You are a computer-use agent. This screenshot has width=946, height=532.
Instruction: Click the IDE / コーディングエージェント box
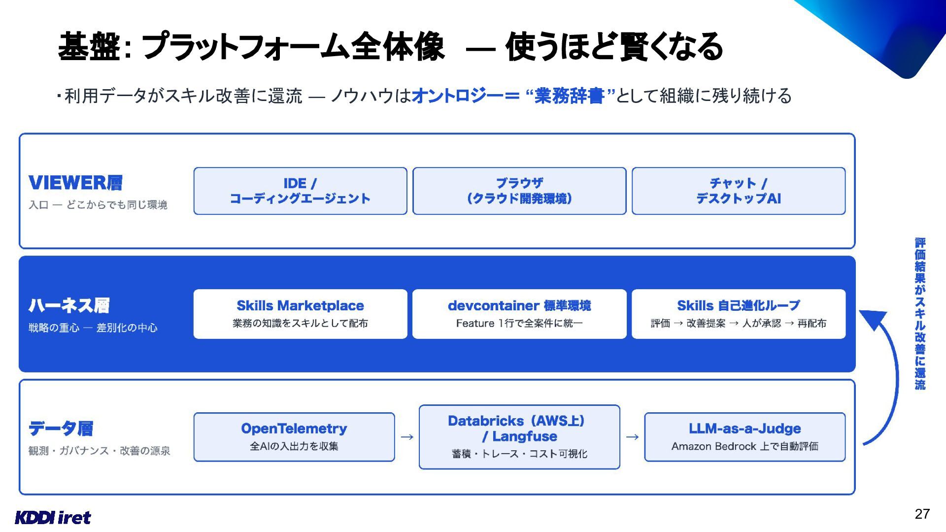click(300, 191)
